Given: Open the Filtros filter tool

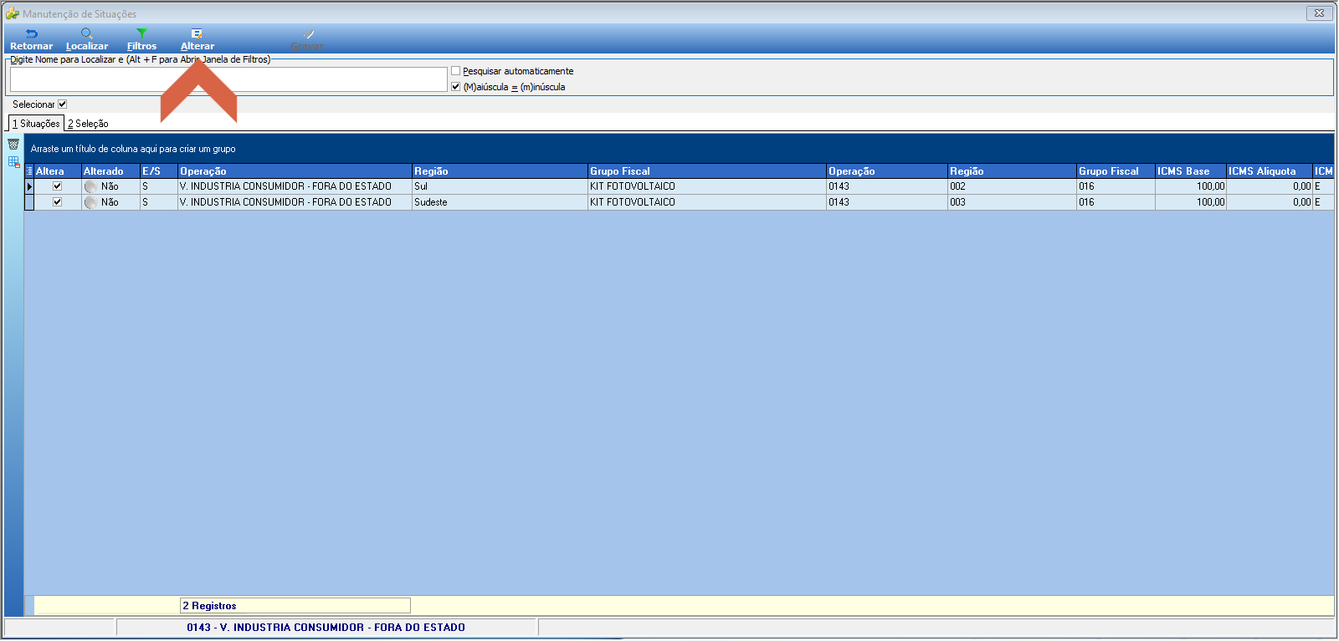Looking at the screenshot, I should (141, 39).
